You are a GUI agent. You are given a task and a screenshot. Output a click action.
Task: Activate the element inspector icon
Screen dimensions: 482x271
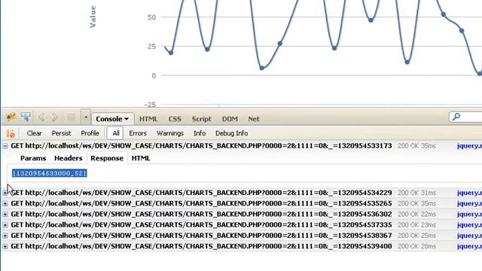click(x=26, y=117)
